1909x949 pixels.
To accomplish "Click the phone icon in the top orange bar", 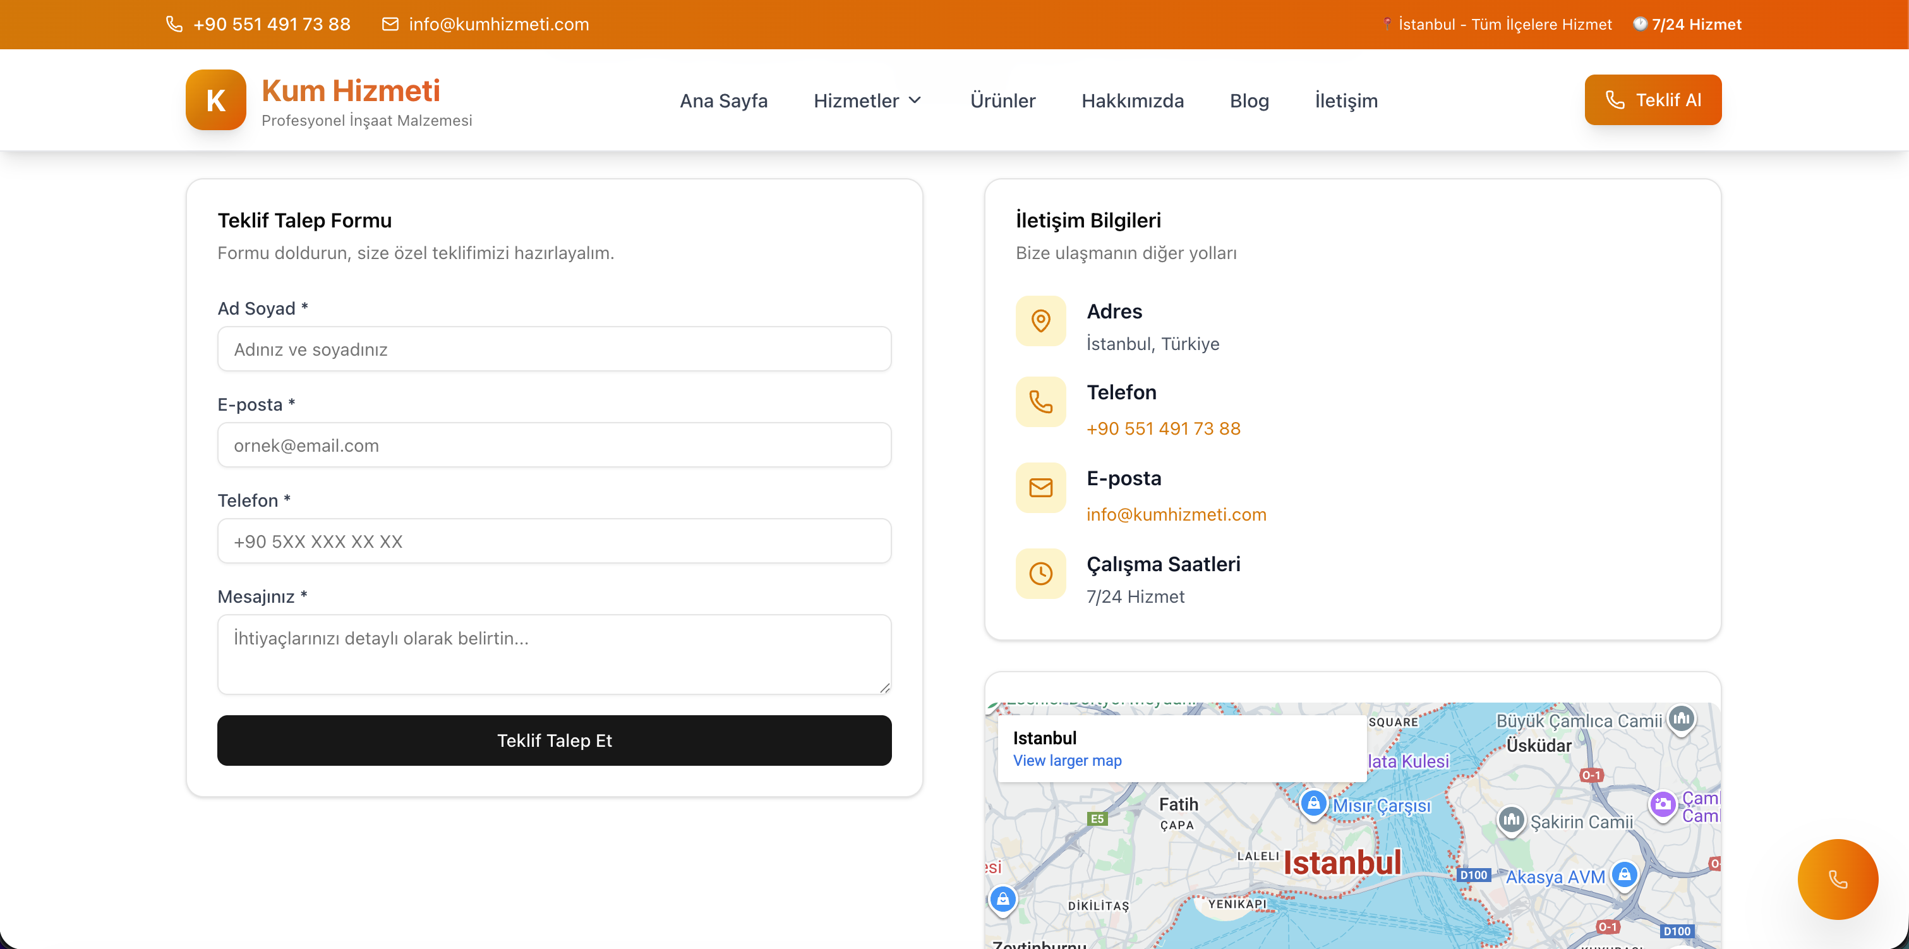I will point(174,24).
